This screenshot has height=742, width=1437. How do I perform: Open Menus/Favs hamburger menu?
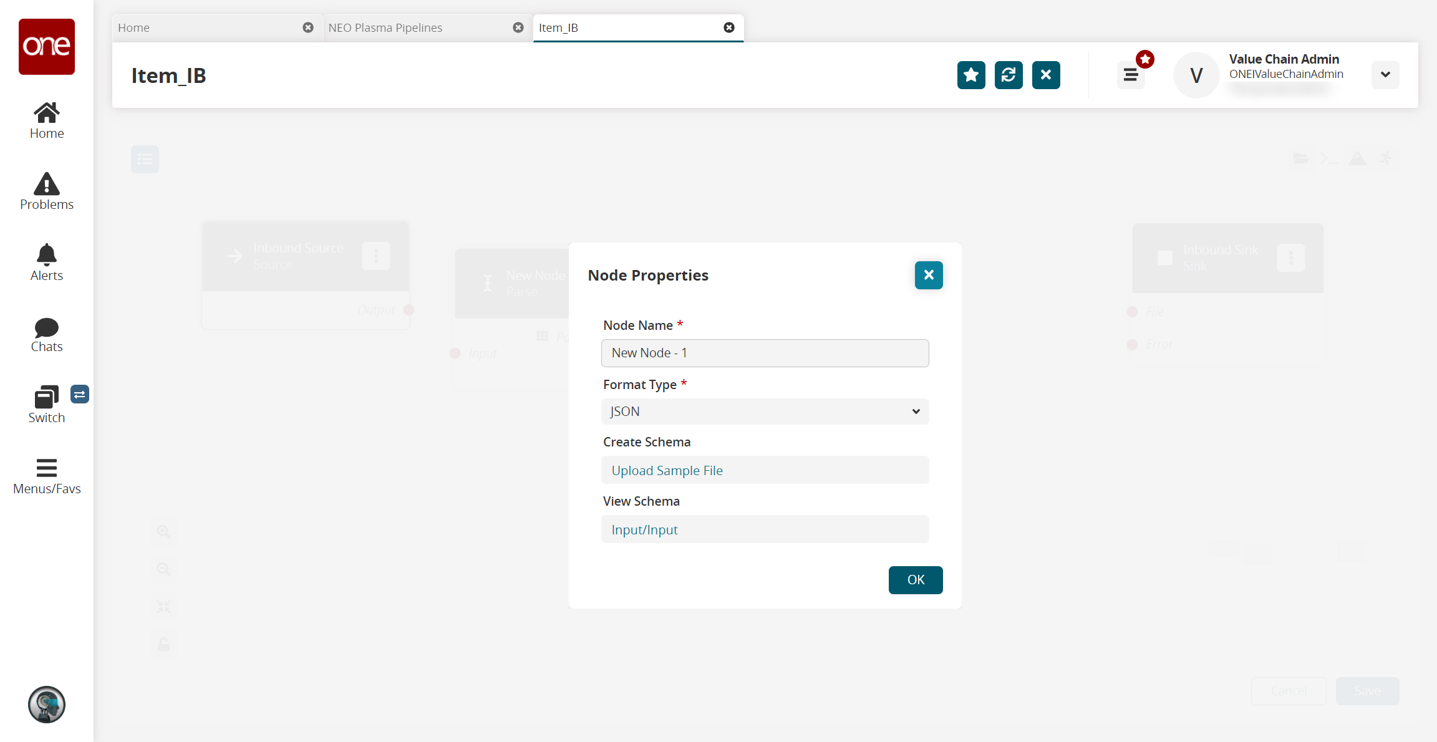click(x=47, y=476)
